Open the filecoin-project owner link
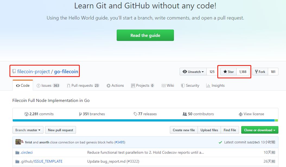 (x=33, y=72)
